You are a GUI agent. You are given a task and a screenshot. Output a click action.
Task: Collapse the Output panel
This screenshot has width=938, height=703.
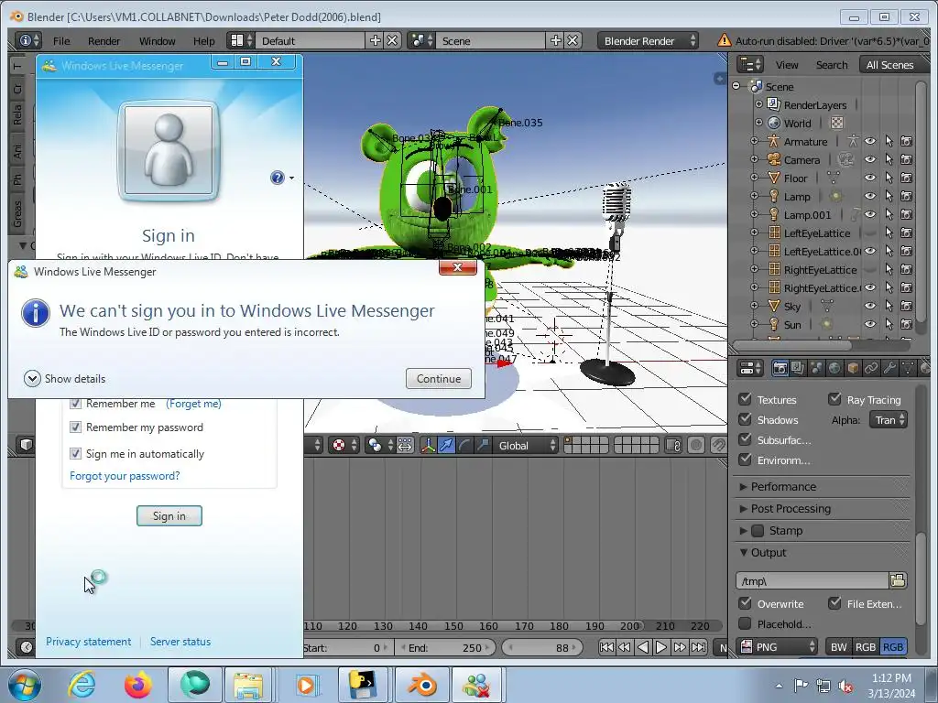tap(743, 552)
